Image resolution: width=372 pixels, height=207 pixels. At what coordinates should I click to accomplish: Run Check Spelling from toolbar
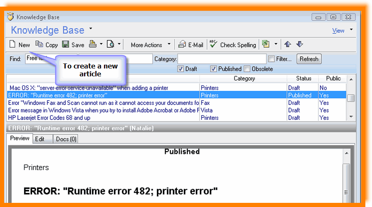click(x=213, y=44)
